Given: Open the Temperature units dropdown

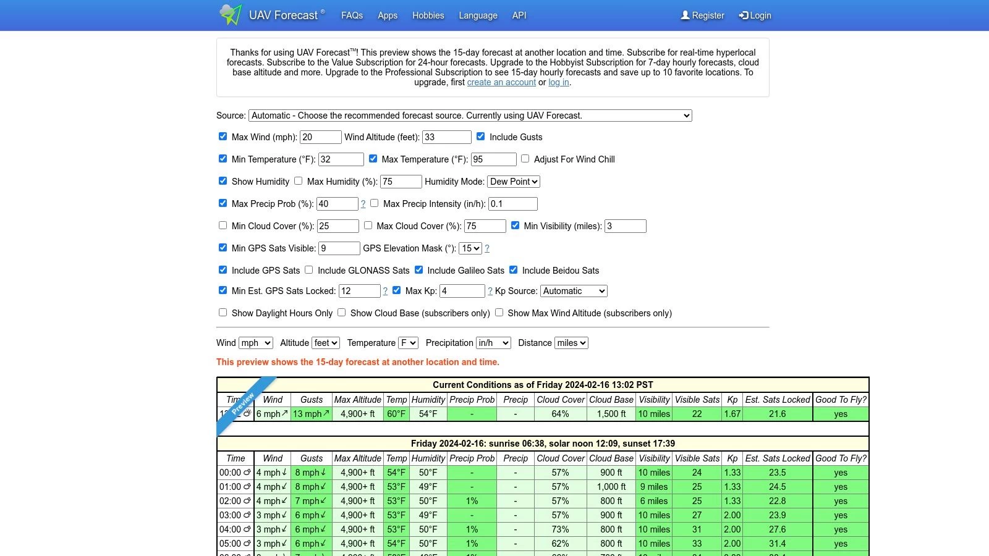Looking at the screenshot, I should pyautogui.click(x=409, y=343).
